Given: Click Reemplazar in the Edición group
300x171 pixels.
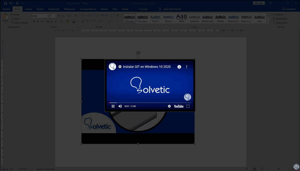Looking at the screenshot, I should 280,19.
